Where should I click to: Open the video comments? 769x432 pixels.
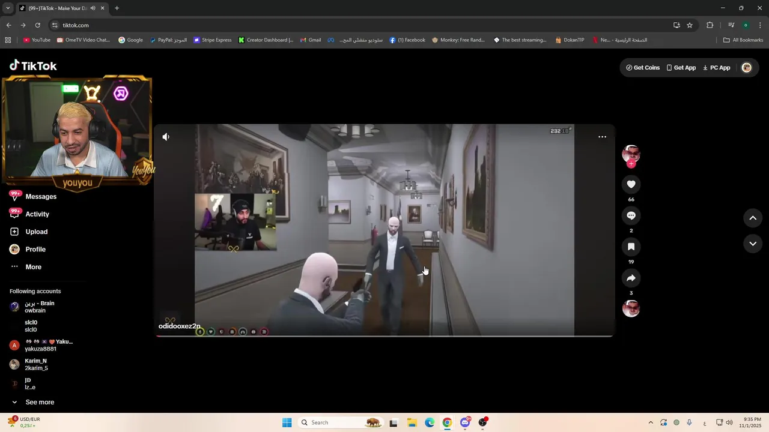click(631, 215)
